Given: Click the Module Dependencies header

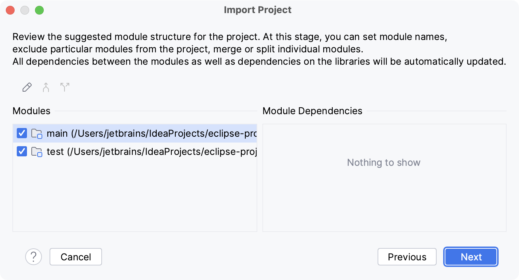Looking at the screenshot, I should tap(312, 111).
